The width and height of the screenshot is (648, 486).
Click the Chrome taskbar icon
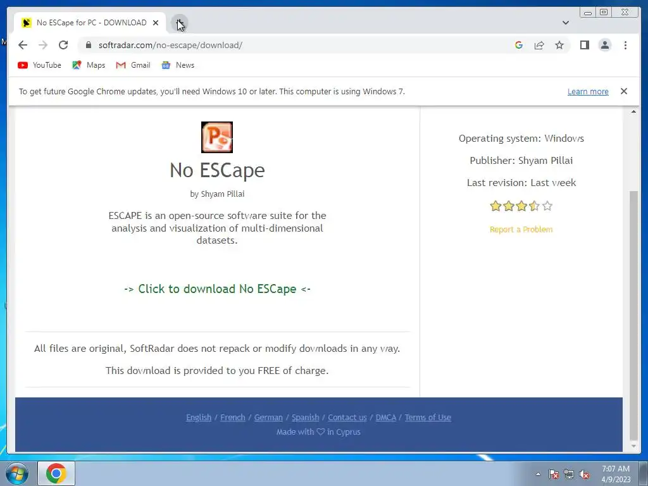tap(56, 473)
